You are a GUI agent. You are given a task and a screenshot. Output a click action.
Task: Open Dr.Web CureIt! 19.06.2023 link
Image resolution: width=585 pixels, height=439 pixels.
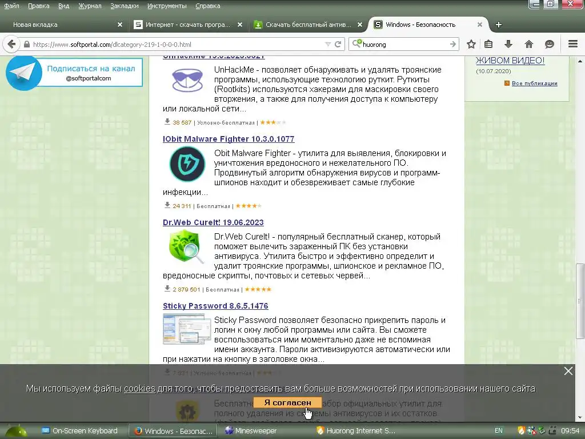213,222
